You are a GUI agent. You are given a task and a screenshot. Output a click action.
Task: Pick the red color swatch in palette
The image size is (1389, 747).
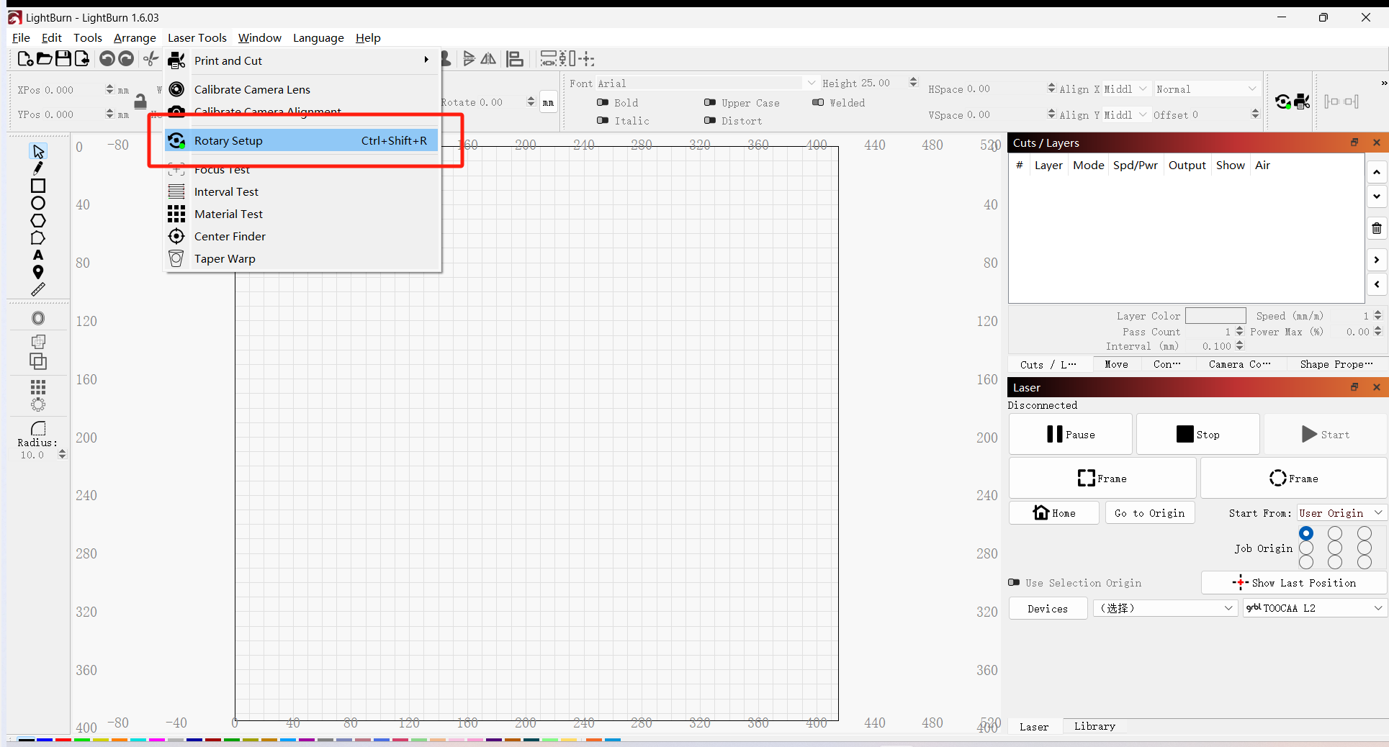(63, 740)
